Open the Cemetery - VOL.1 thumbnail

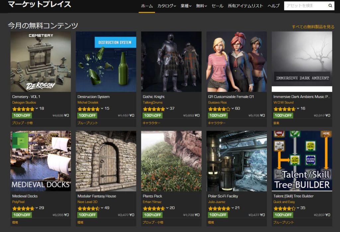(41, 62)
